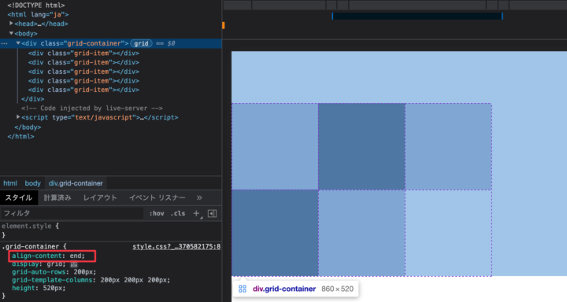Viewport: 567px width, 302px height.
Task: Toggle the computed styles sidebar pane icon
Action: click(x=213, y=213)
